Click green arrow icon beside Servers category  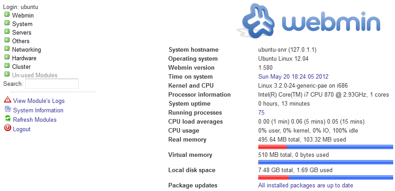tap(7, 31)
